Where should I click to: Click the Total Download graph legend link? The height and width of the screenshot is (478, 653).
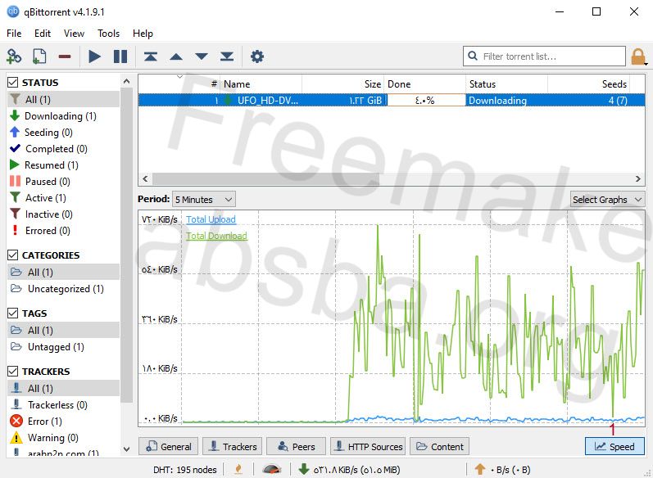click(x=216, y=236)
